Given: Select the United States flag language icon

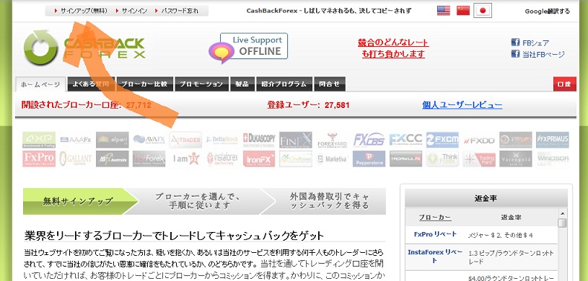Looking at the screenshot, I should click(x=444, y=11).
